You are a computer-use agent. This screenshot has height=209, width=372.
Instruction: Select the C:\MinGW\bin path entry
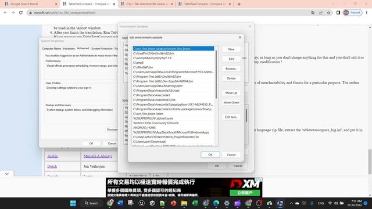(173, 67)
